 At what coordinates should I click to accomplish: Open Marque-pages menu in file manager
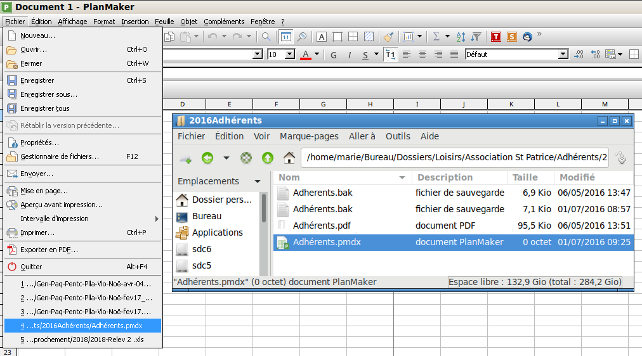(x=309, y=136)
